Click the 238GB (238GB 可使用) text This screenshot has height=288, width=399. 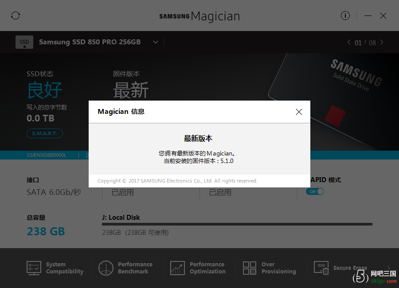click(135, 233)
